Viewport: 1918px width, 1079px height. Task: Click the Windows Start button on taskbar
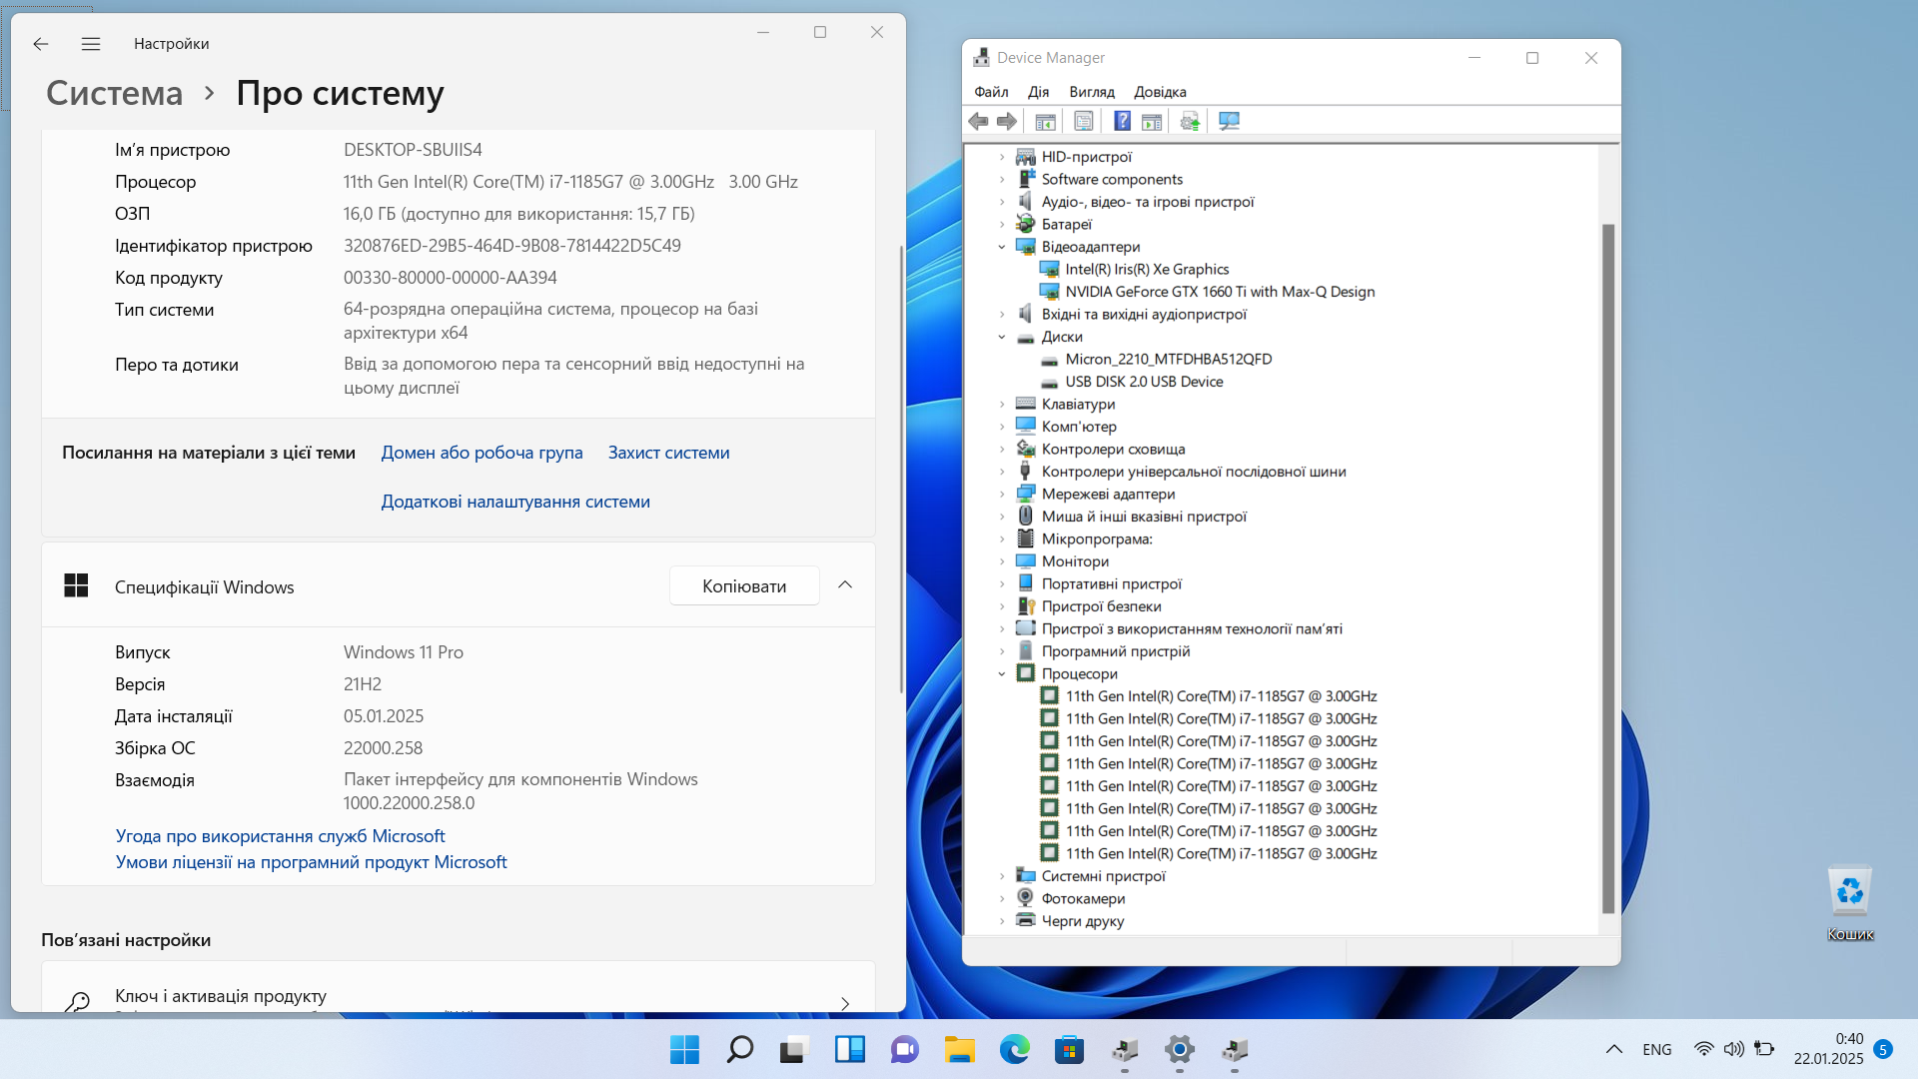(x=684, y=1049)
